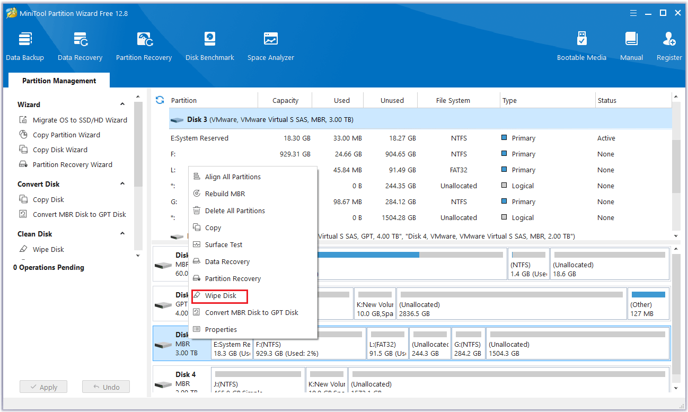The height and width of the screenshot is (412, 688).
Task: Open the Data Backup tool
Action: (x=25, y=47)
